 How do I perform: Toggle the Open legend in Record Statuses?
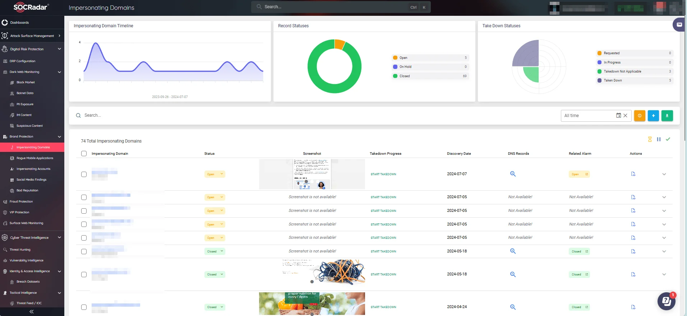pos(430,57)
